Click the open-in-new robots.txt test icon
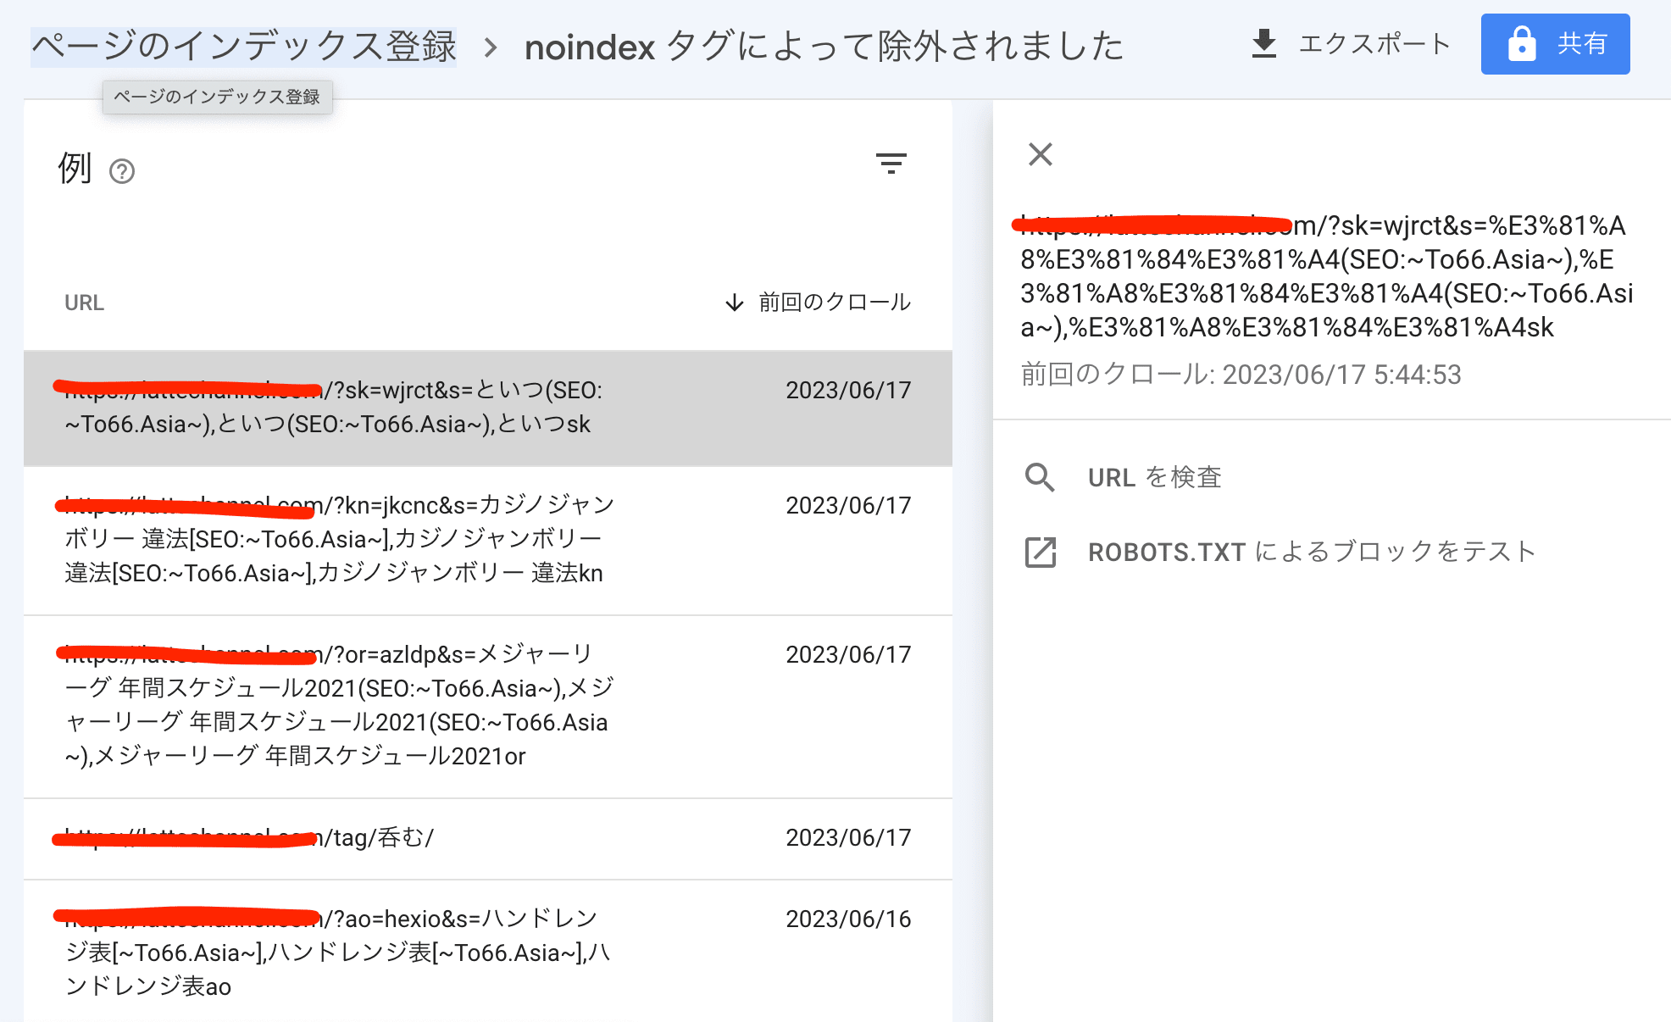The image size is (1671, 1022). 1040,552
